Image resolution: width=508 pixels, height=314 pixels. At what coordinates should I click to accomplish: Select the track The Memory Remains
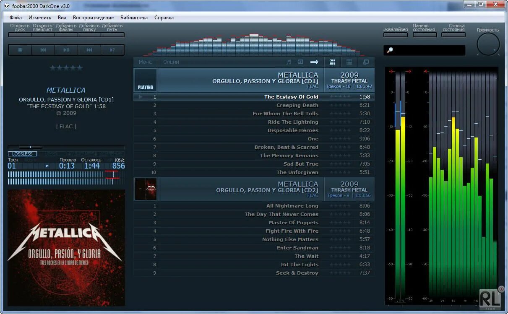[x=254, y=156]
